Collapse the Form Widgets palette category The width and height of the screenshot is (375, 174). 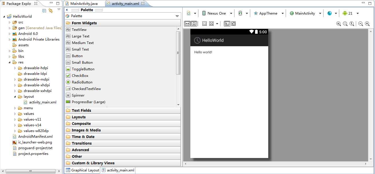point(123,23)
